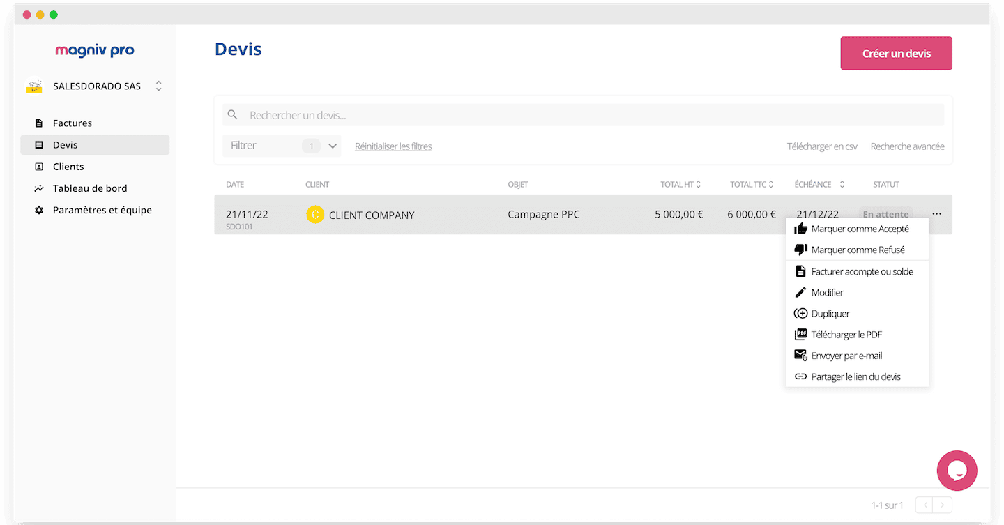Click the magniv pro logo
The height and width of the screenshot is (525, 1004).
[95, 51]
